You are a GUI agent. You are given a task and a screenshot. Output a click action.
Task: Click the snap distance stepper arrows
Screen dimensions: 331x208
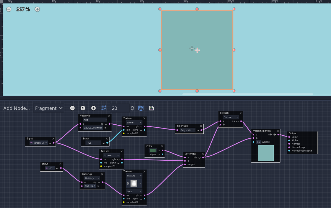click(132, 108)
